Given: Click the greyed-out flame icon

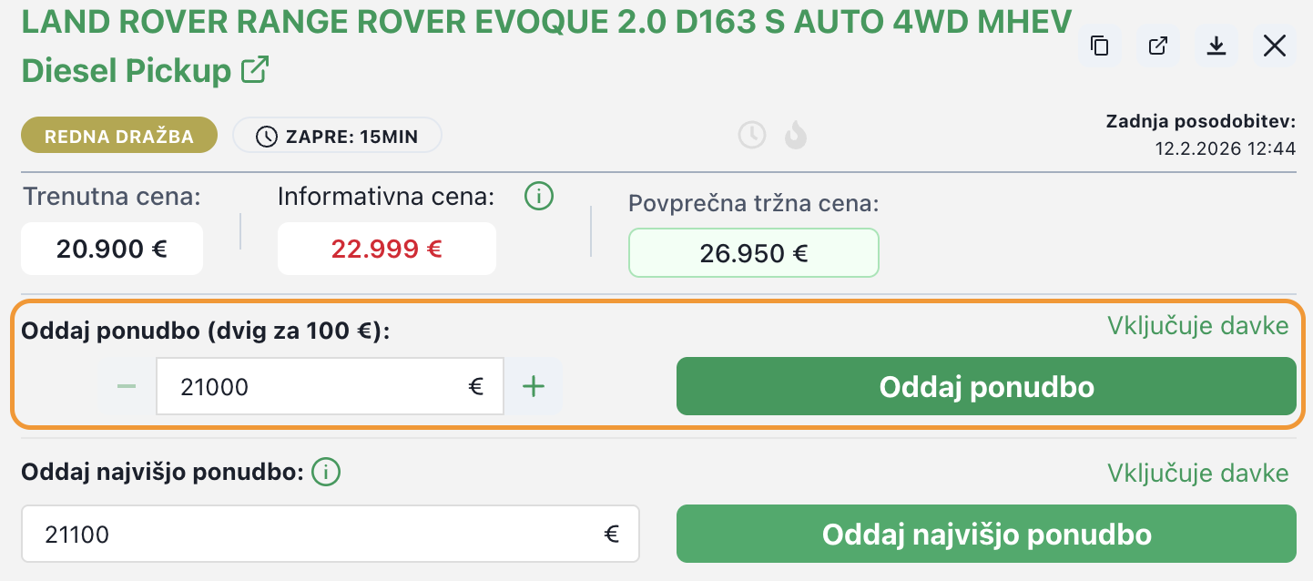Looking at the screenshot, I should [796, 136].
